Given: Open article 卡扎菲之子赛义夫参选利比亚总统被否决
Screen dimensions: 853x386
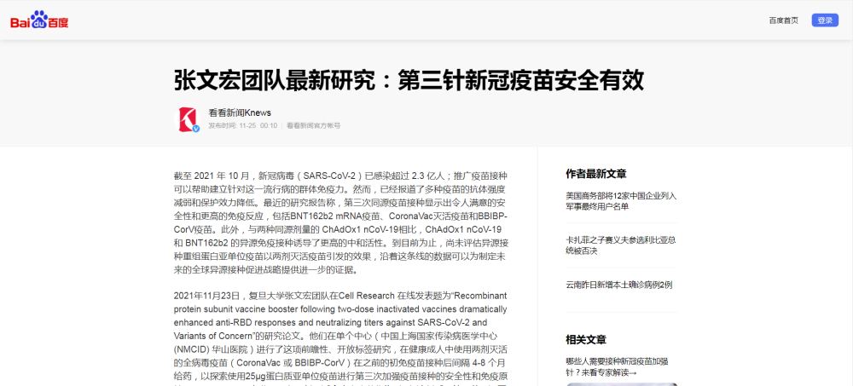Looking at the screenshot, I should pos(621,245).
